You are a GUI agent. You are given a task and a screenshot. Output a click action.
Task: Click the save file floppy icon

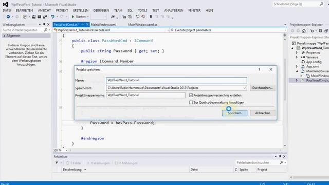[x=39, y=16]
